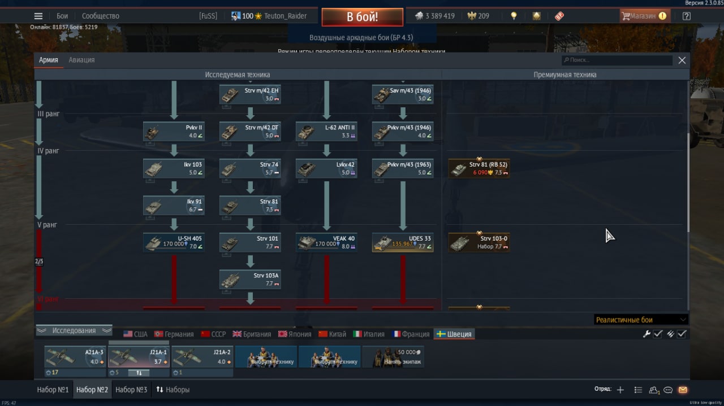Select the Pvkv m/43 (1963) vehicle
Screen dimensions: 724x406
point(403,168)
